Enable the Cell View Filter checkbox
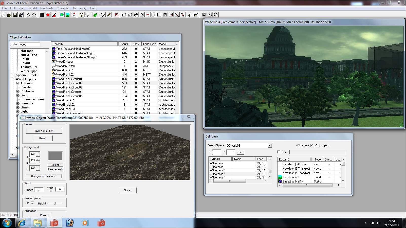Viewport: 406px width, 228px height. (x=279, y=152)
